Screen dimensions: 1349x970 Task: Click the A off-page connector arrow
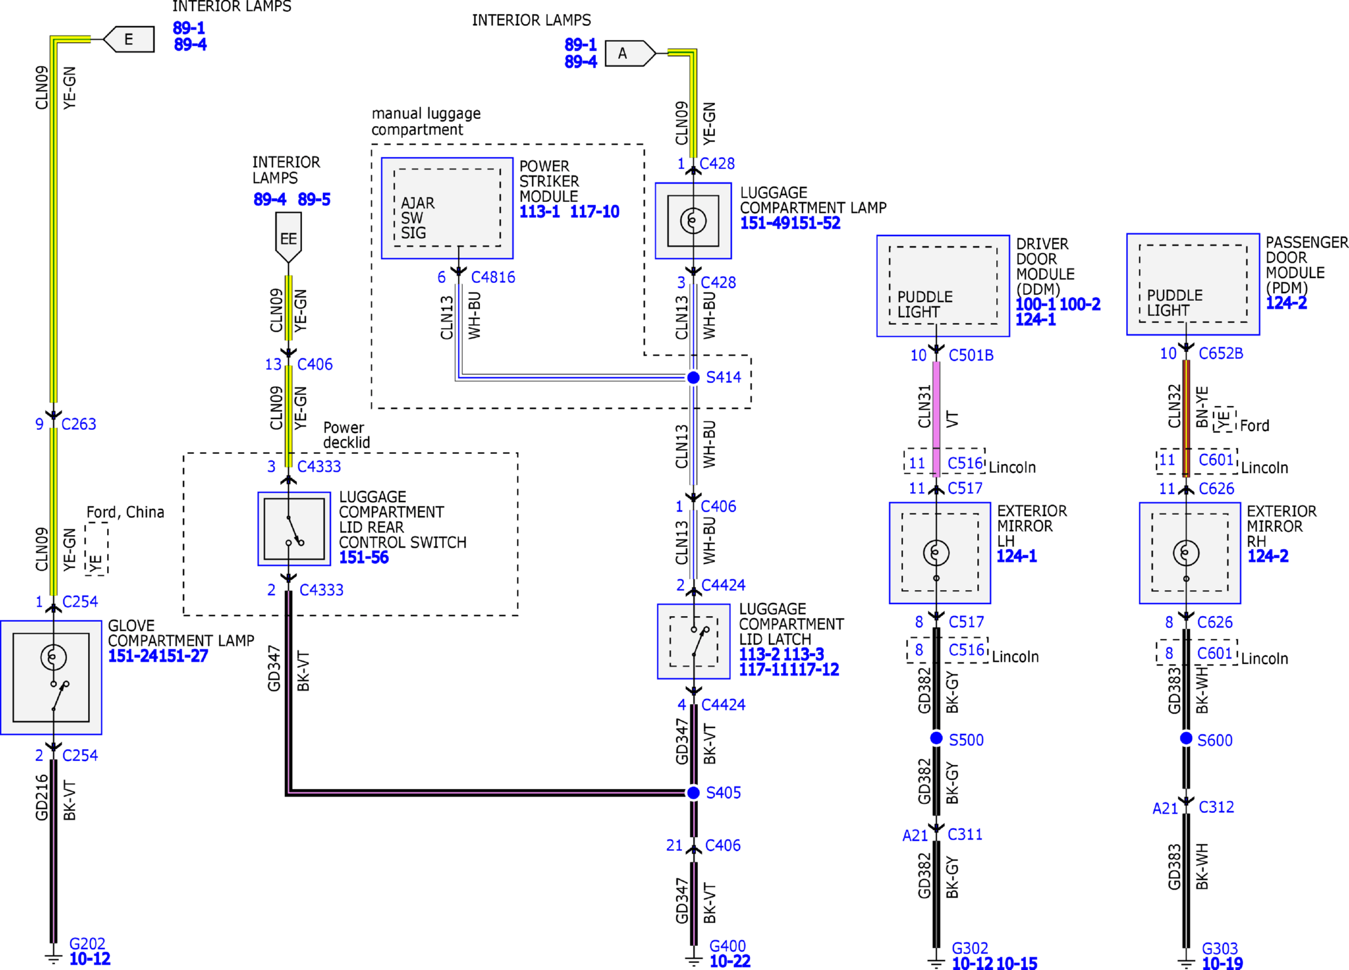[630, 53]
